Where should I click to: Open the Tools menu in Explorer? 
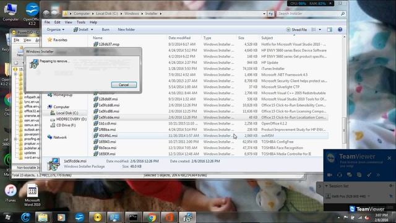click(x=81, y=22)
